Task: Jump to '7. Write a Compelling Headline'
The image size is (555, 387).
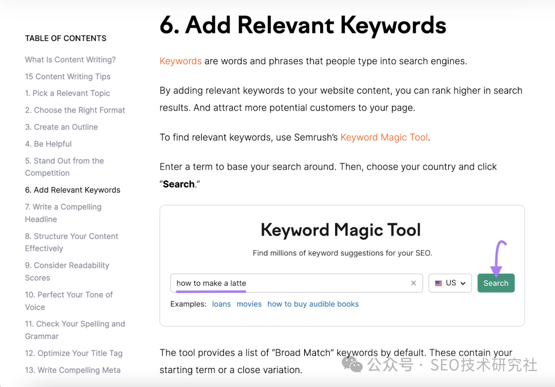Action: [x=63, y=213]
